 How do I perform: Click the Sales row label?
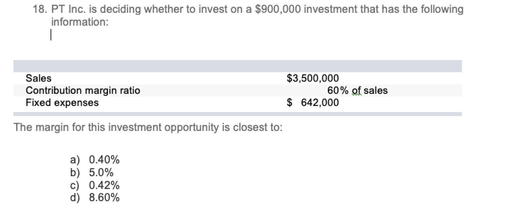[x=39, y=78]
